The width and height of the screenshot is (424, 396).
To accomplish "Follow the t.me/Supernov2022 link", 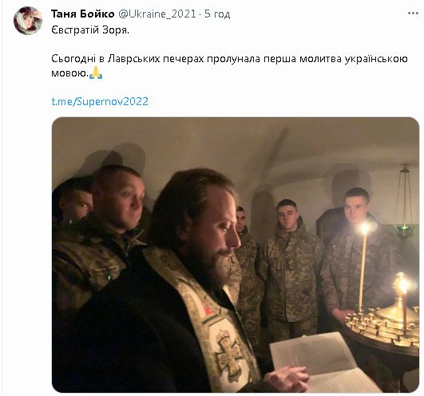I will click(100, 102).
